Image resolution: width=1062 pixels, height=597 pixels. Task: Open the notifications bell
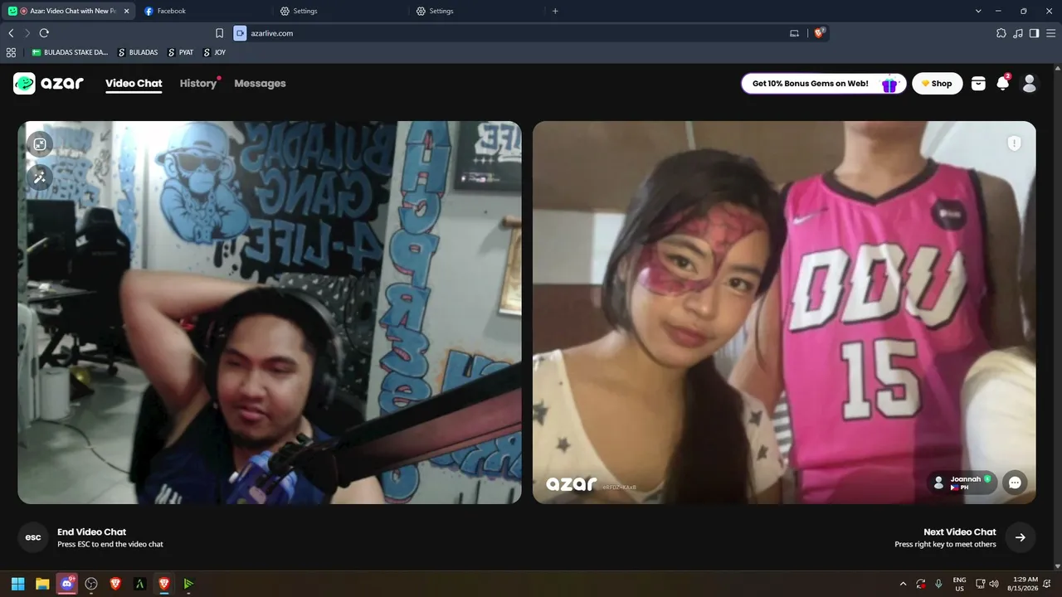pyautogui.click(x=1003, y=83)
